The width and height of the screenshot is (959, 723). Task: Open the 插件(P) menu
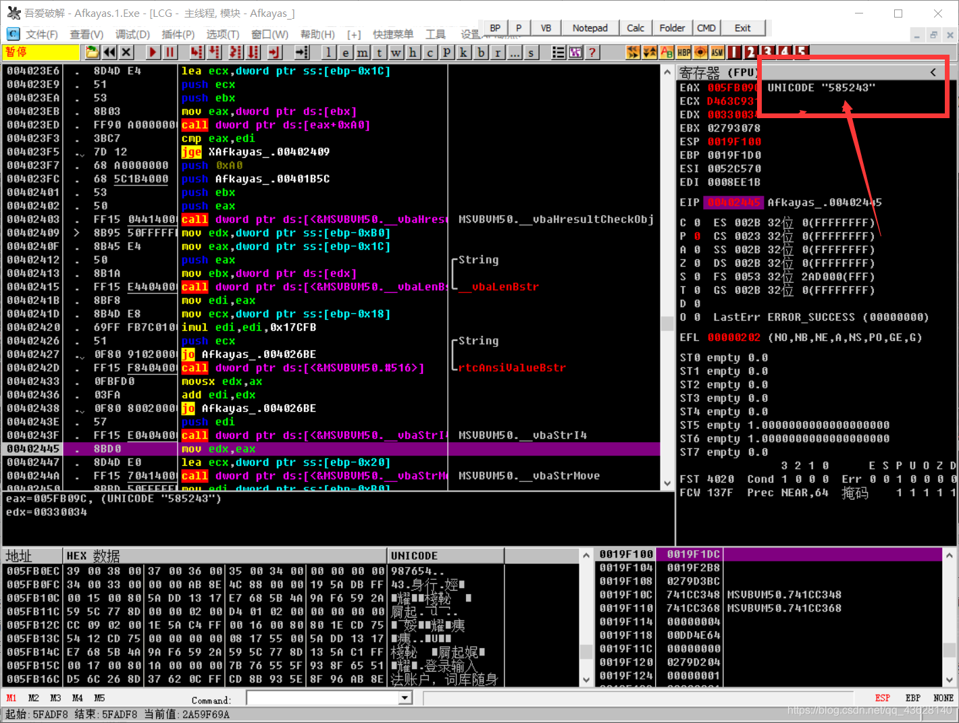pos(178,34)
